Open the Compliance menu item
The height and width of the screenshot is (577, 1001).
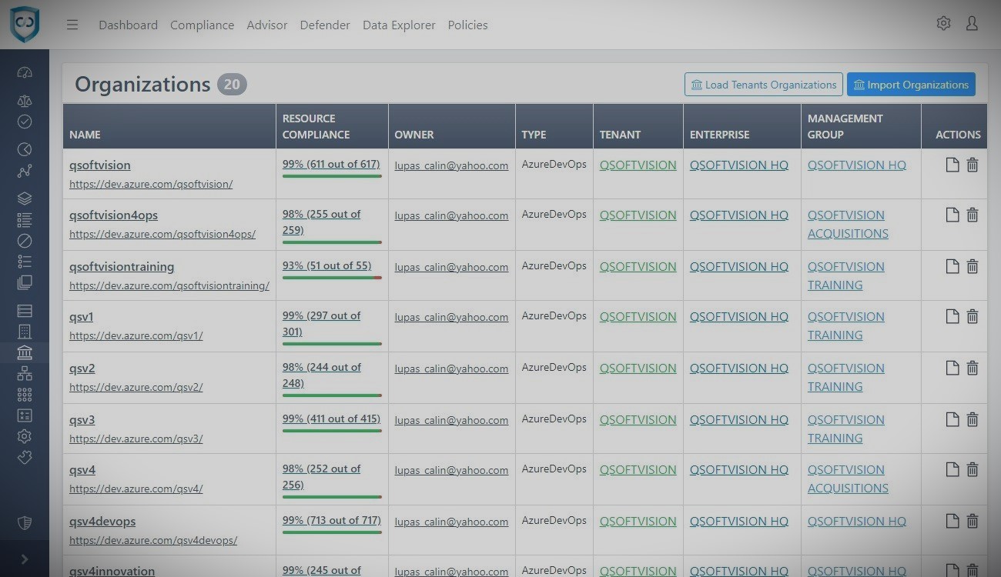pos(202,25)
